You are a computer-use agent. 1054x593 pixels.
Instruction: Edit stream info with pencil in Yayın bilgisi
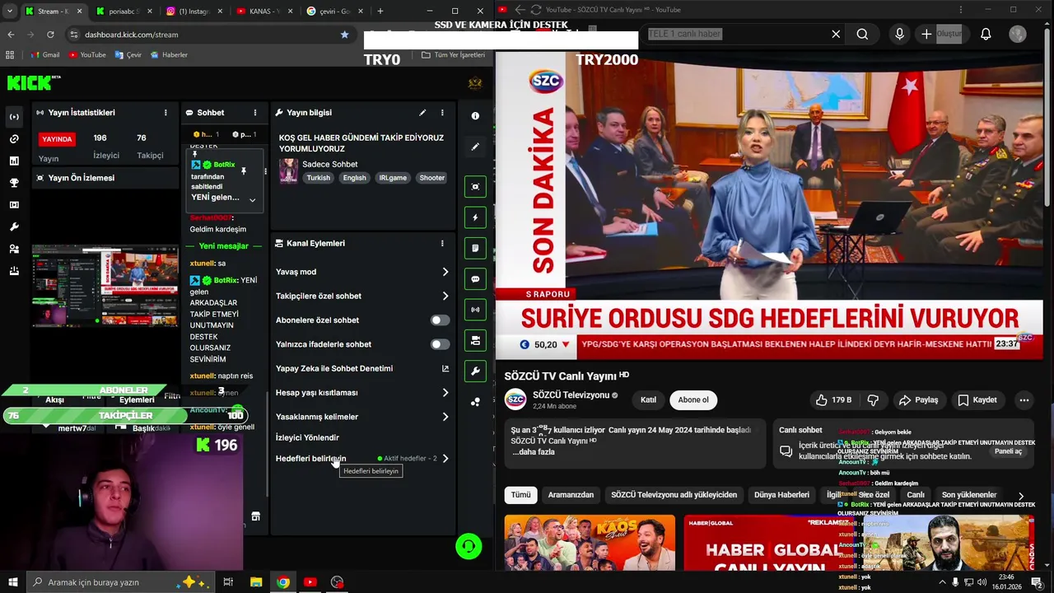[422, 113]
